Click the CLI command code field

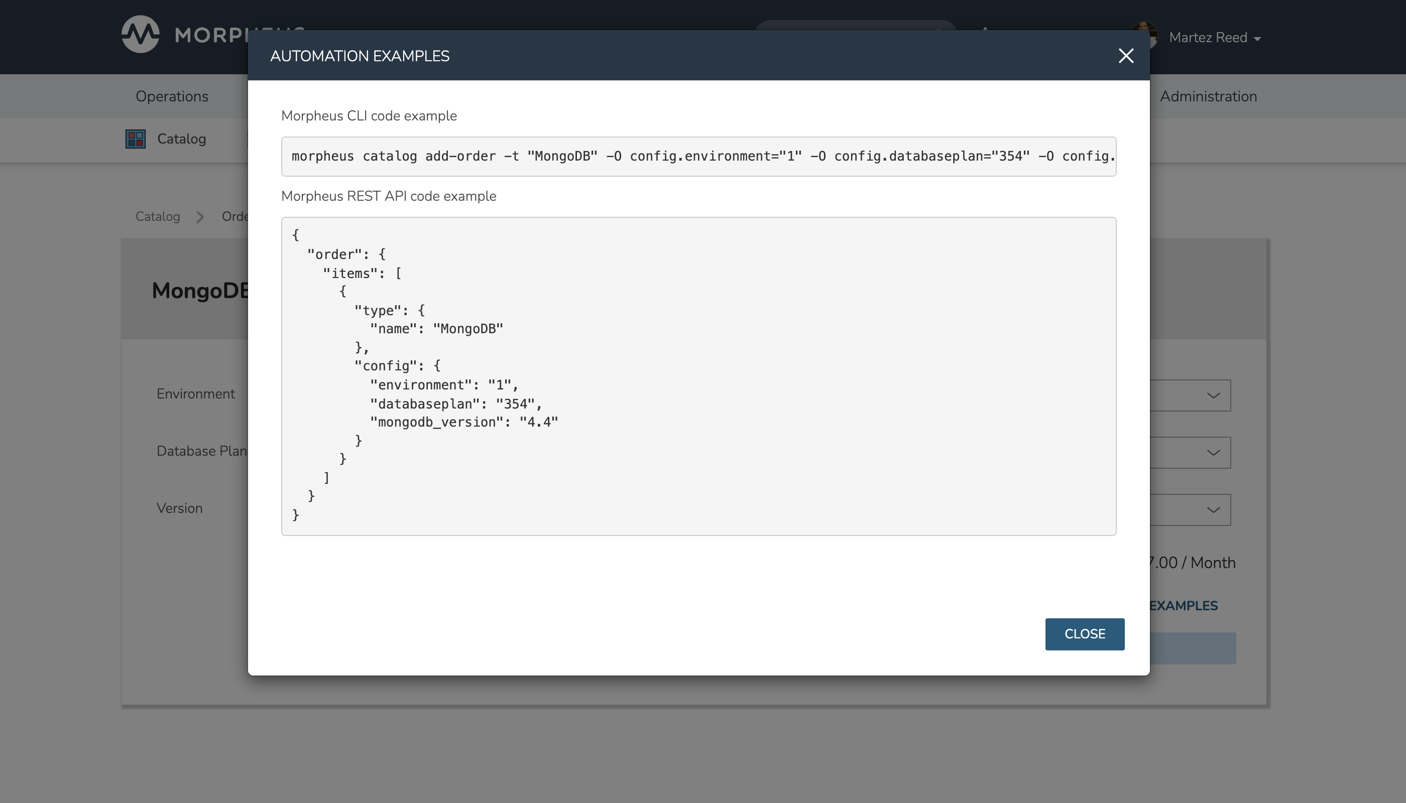coord(698,157)
